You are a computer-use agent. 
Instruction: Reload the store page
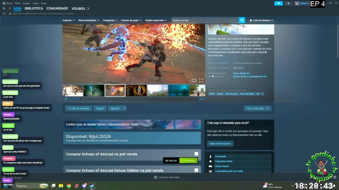4,13
